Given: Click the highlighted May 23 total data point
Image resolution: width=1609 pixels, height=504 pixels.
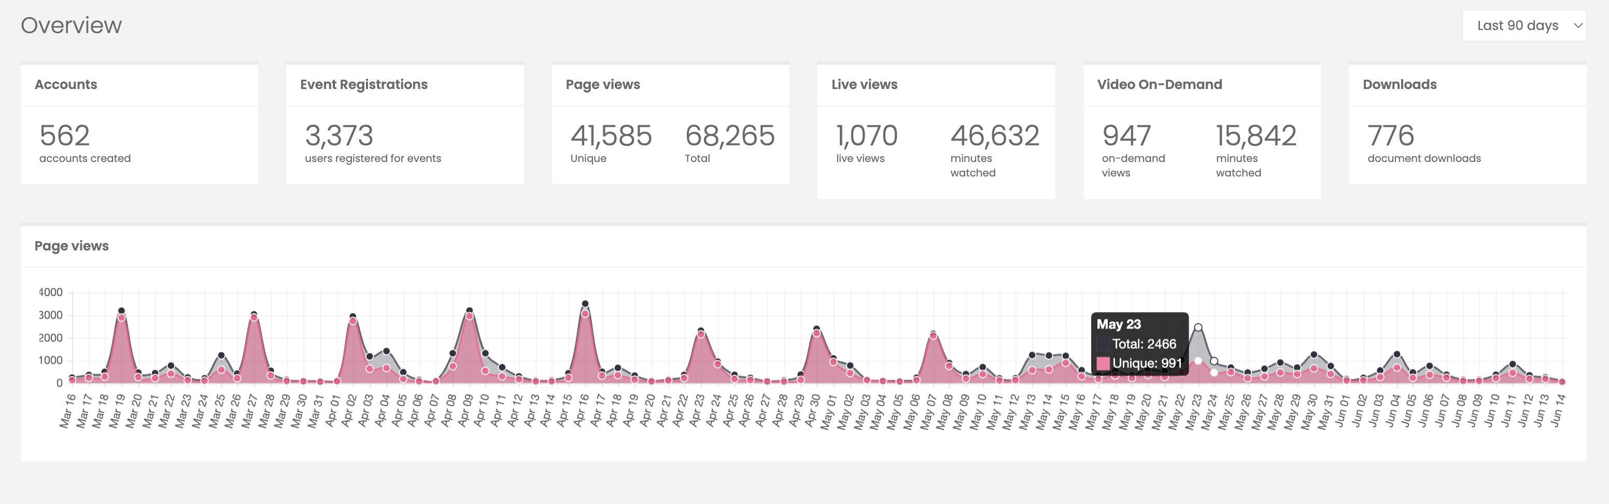Looking at the screenshot, I should click(x=1197, y=328).
